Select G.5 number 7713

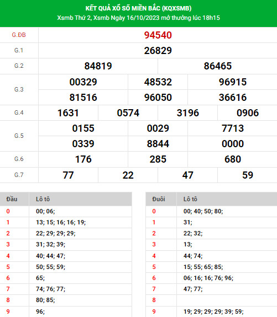coord(233,128)
